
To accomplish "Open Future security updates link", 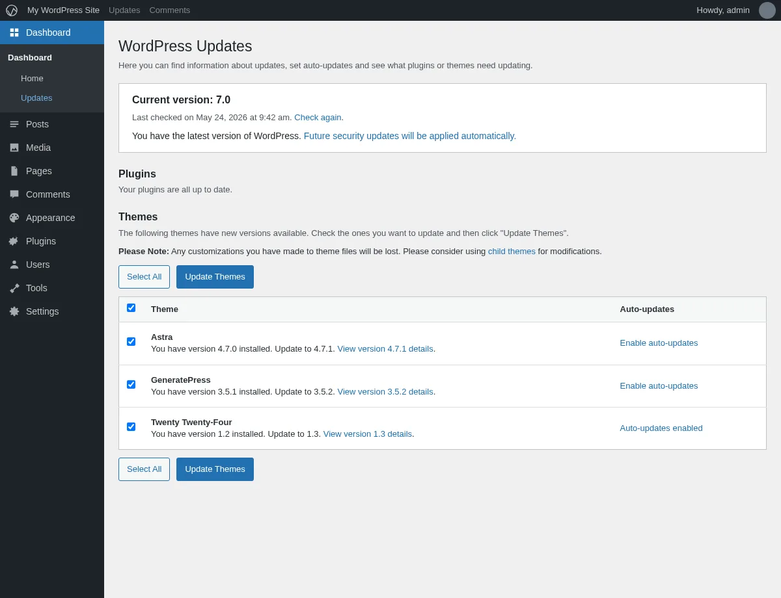I will [410, 136].
